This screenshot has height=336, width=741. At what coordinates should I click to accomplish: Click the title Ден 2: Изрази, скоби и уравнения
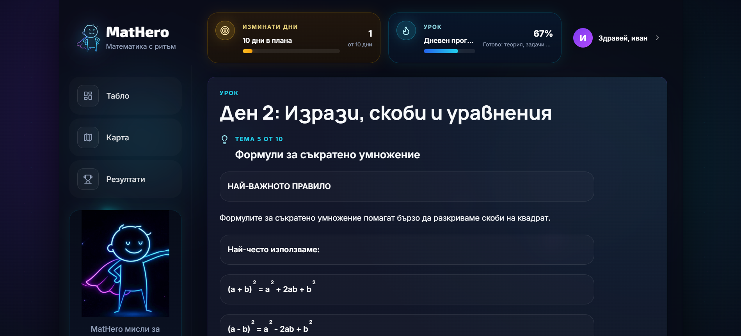[x=386, y=113]
